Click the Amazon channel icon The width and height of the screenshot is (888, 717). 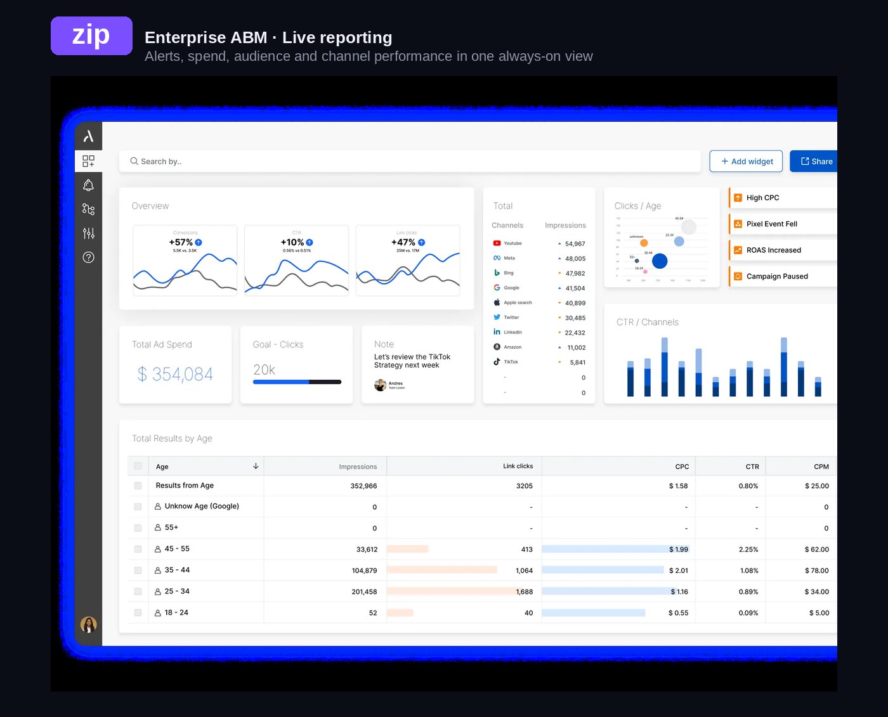point(497,347)
